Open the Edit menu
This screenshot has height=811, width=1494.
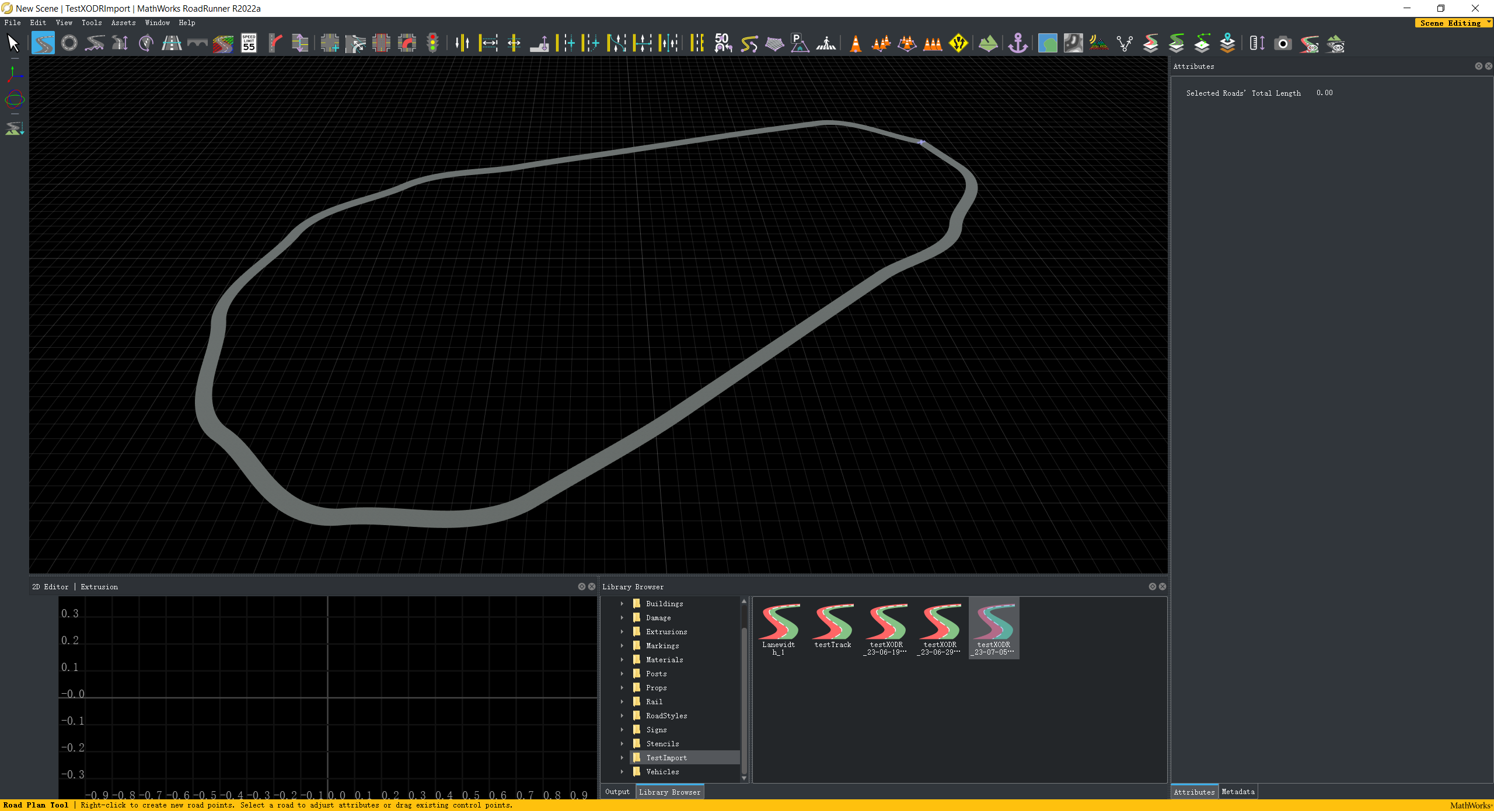[38, 23]
